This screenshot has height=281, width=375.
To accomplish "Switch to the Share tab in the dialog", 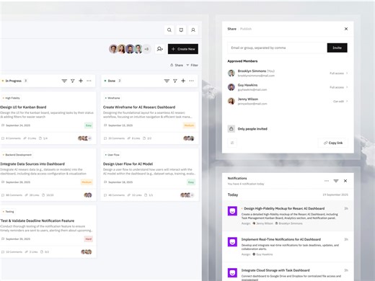I will (231, 29).
